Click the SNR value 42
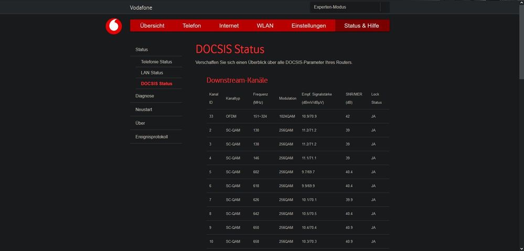524x251 pixels. tap(348, 116)
